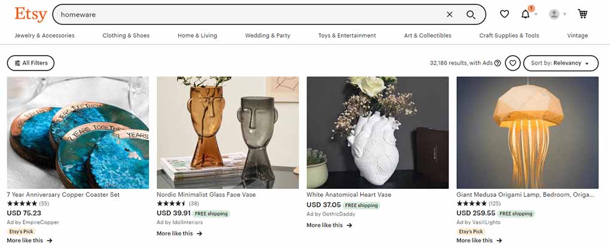Open notifications bell icon
The width and height of the screenshot is (610, 248).
(525, 14)
